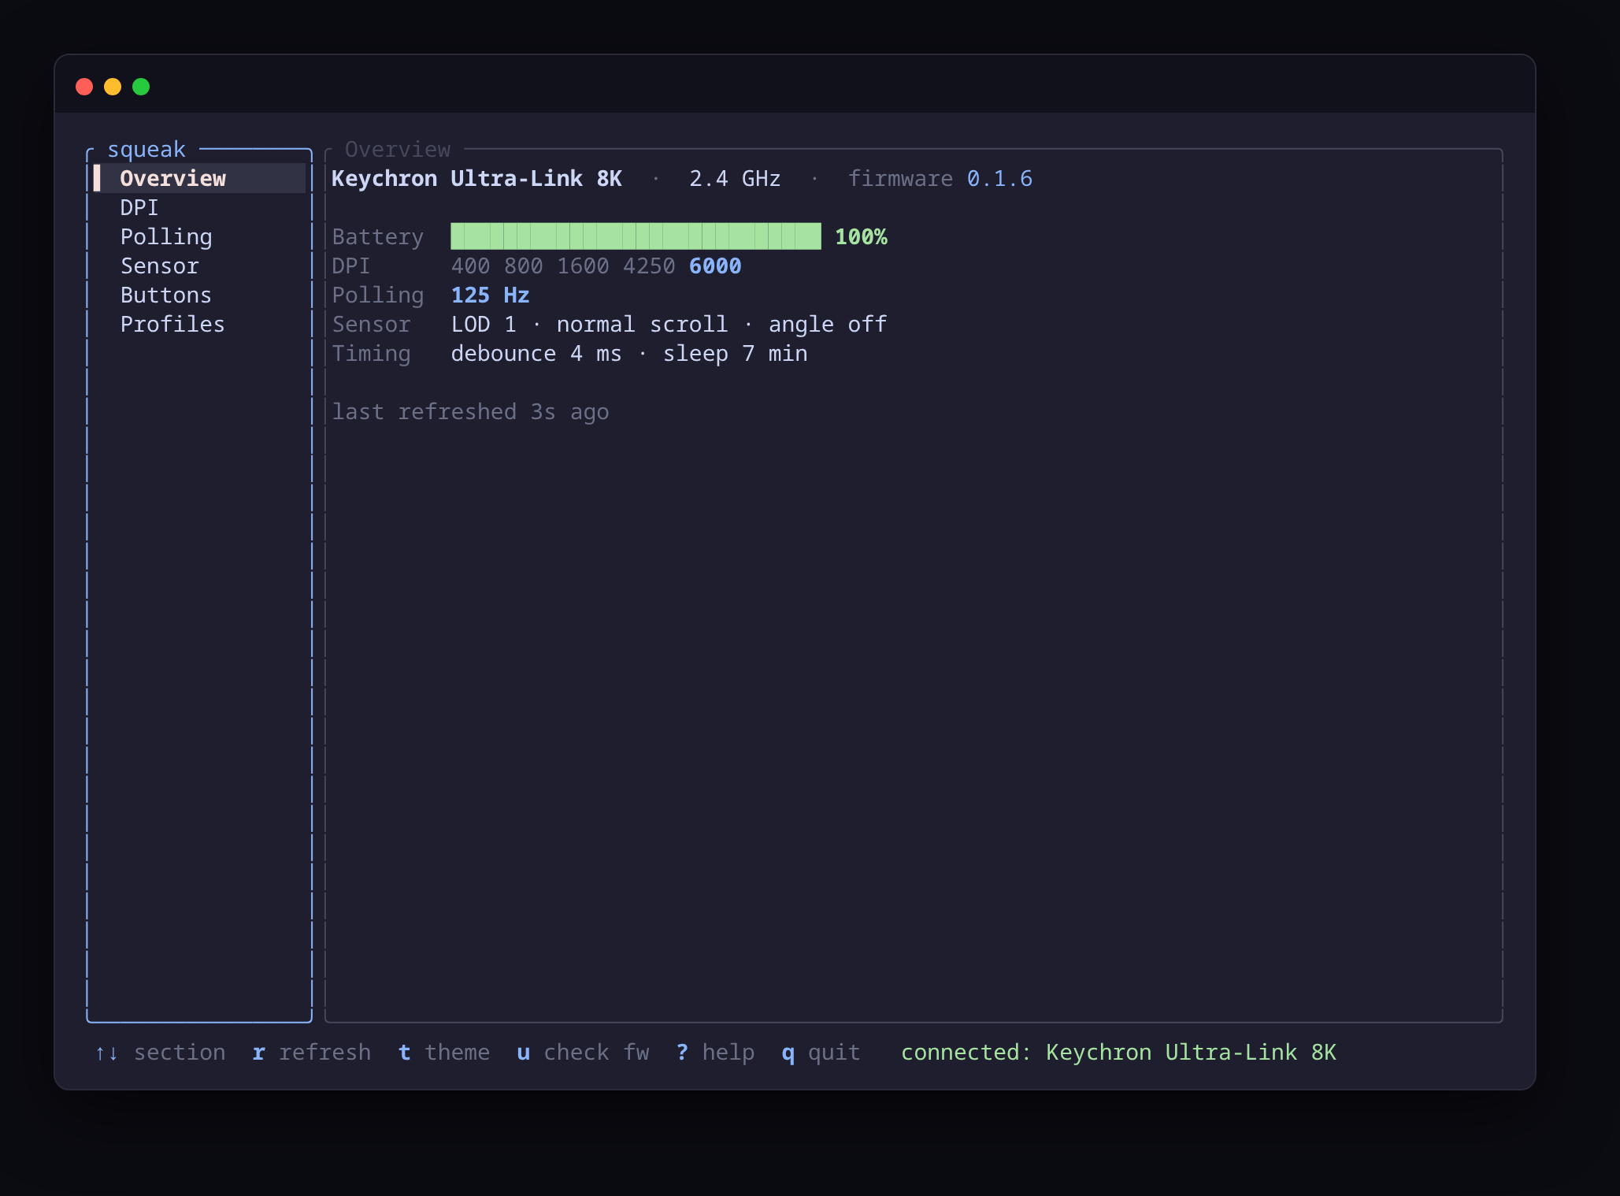Click the Overview panel title label

point(398,149)
